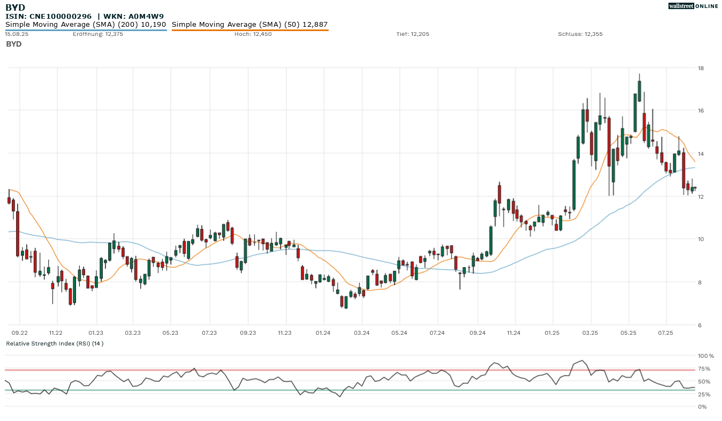
Task: Click the 11.24 date axis label
Action: tap(513, 333)
